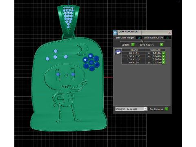Click the Total Gem Count value 34

point(167,38)
